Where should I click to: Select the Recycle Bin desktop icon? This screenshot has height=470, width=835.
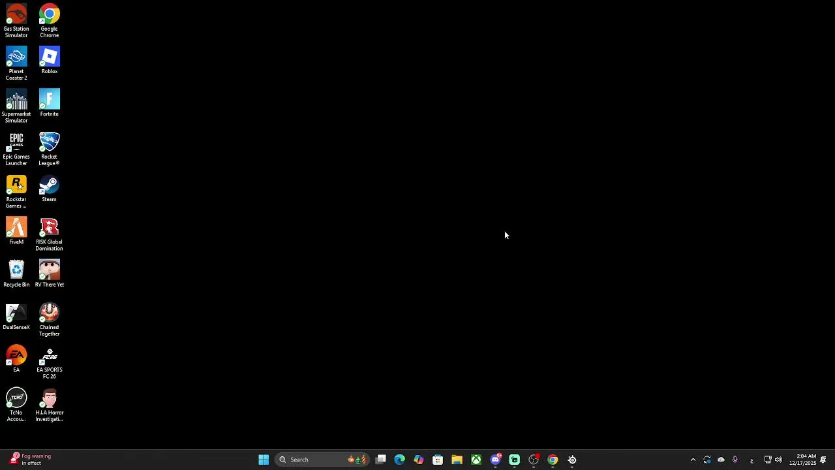(x=16, y=274)
